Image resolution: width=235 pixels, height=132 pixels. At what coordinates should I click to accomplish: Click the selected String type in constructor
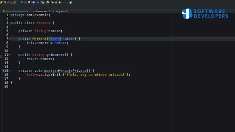(55, 39)
